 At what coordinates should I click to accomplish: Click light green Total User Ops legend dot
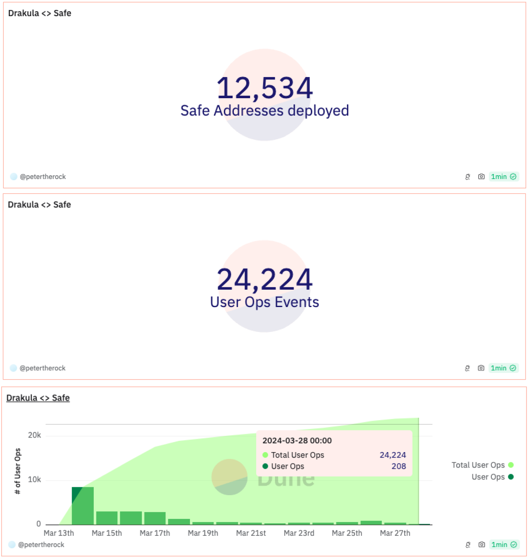click(511, 465)
